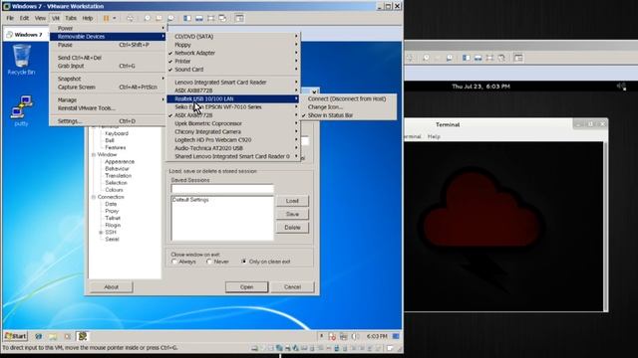The image size is (638, 358).
Task: Open the File menu
Action: [x=10, y=18]
